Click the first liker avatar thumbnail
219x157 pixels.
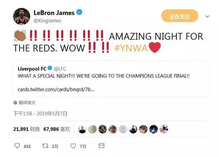[82, 129]
